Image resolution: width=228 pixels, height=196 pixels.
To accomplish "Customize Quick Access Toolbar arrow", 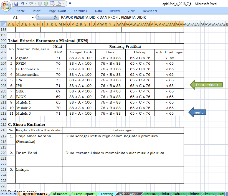I will pyautogui.click(x=70, y=4).
